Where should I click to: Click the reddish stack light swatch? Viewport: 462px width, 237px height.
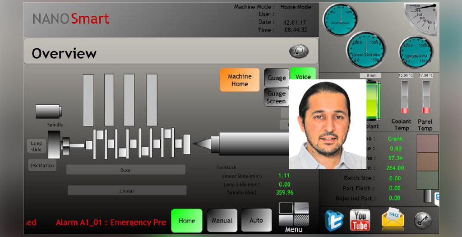(428, 143)
